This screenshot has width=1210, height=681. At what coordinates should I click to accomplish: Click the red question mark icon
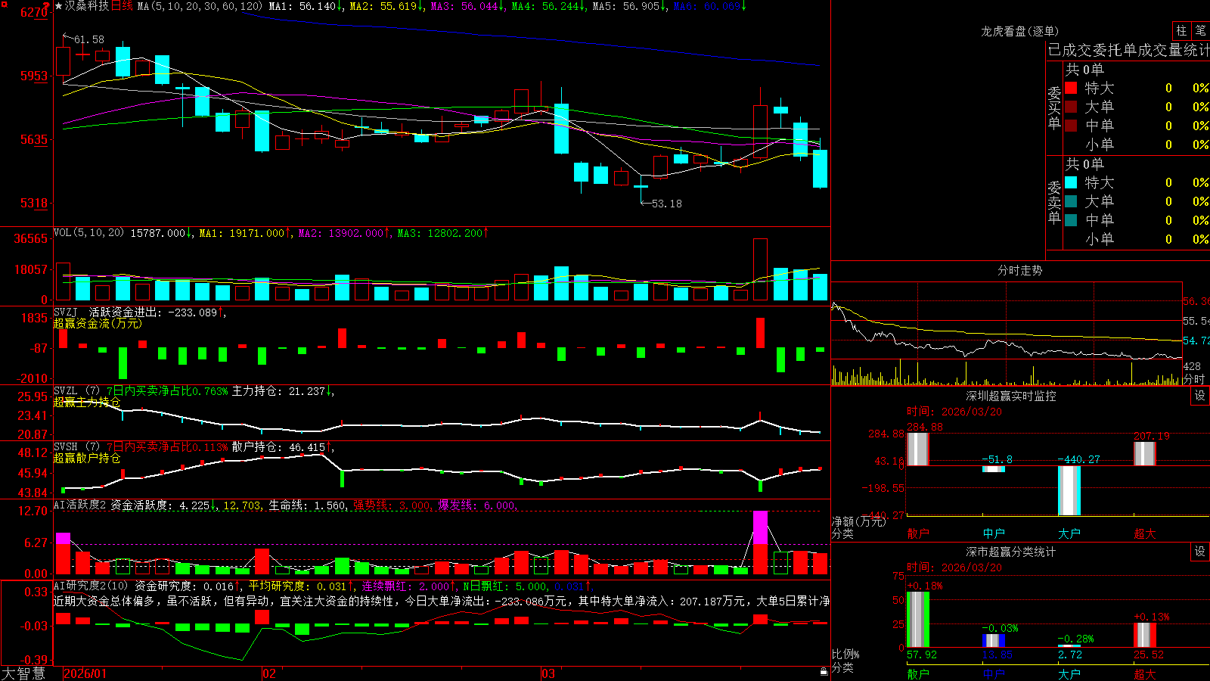(47, 5)
